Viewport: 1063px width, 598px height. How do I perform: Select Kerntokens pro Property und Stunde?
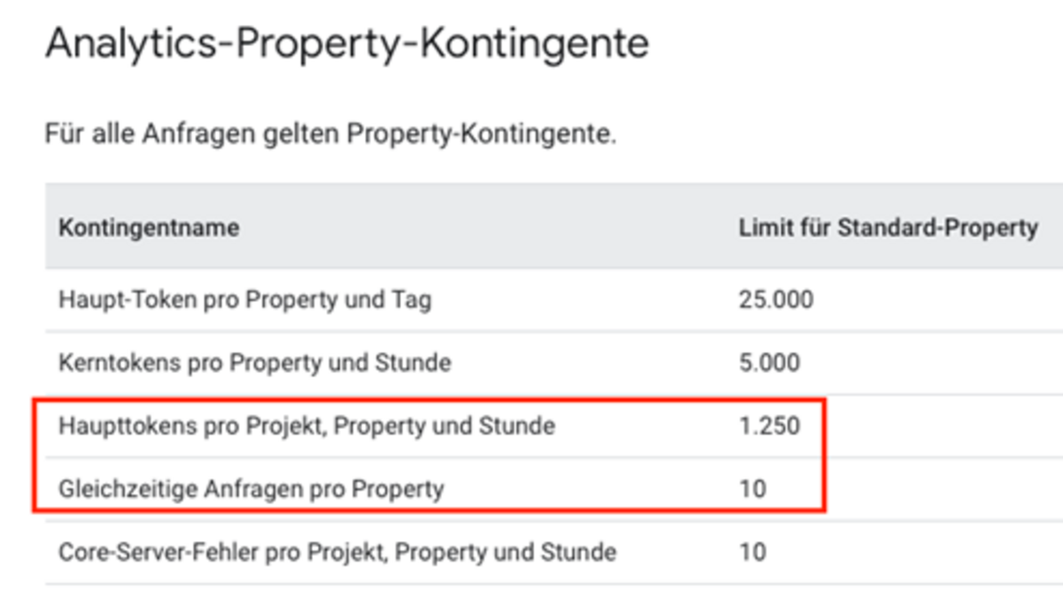[255, 362]
